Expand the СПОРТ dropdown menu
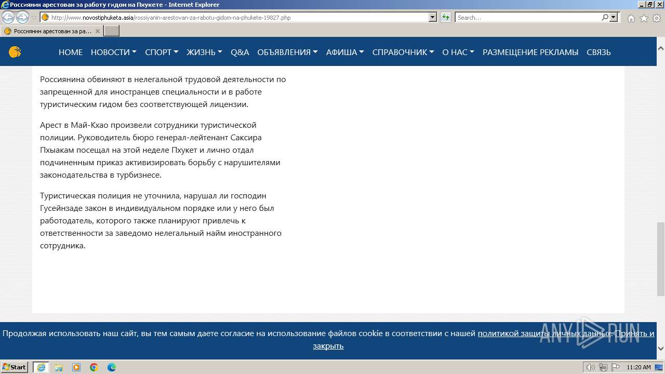 tap(162, 52)
